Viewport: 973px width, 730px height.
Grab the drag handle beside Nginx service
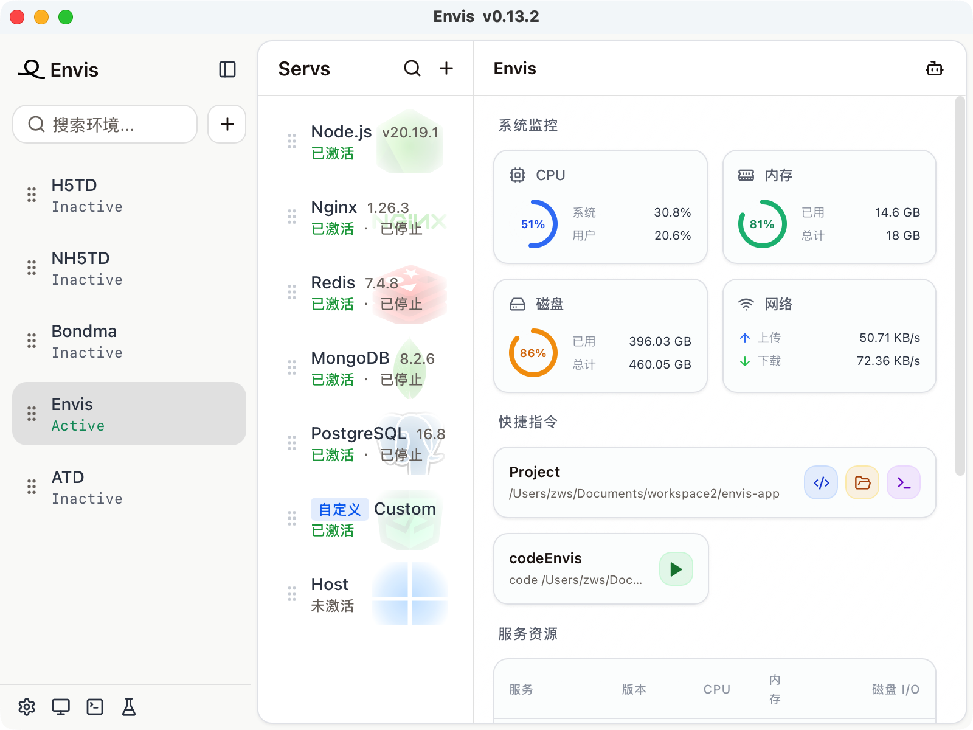coord(292,217)
